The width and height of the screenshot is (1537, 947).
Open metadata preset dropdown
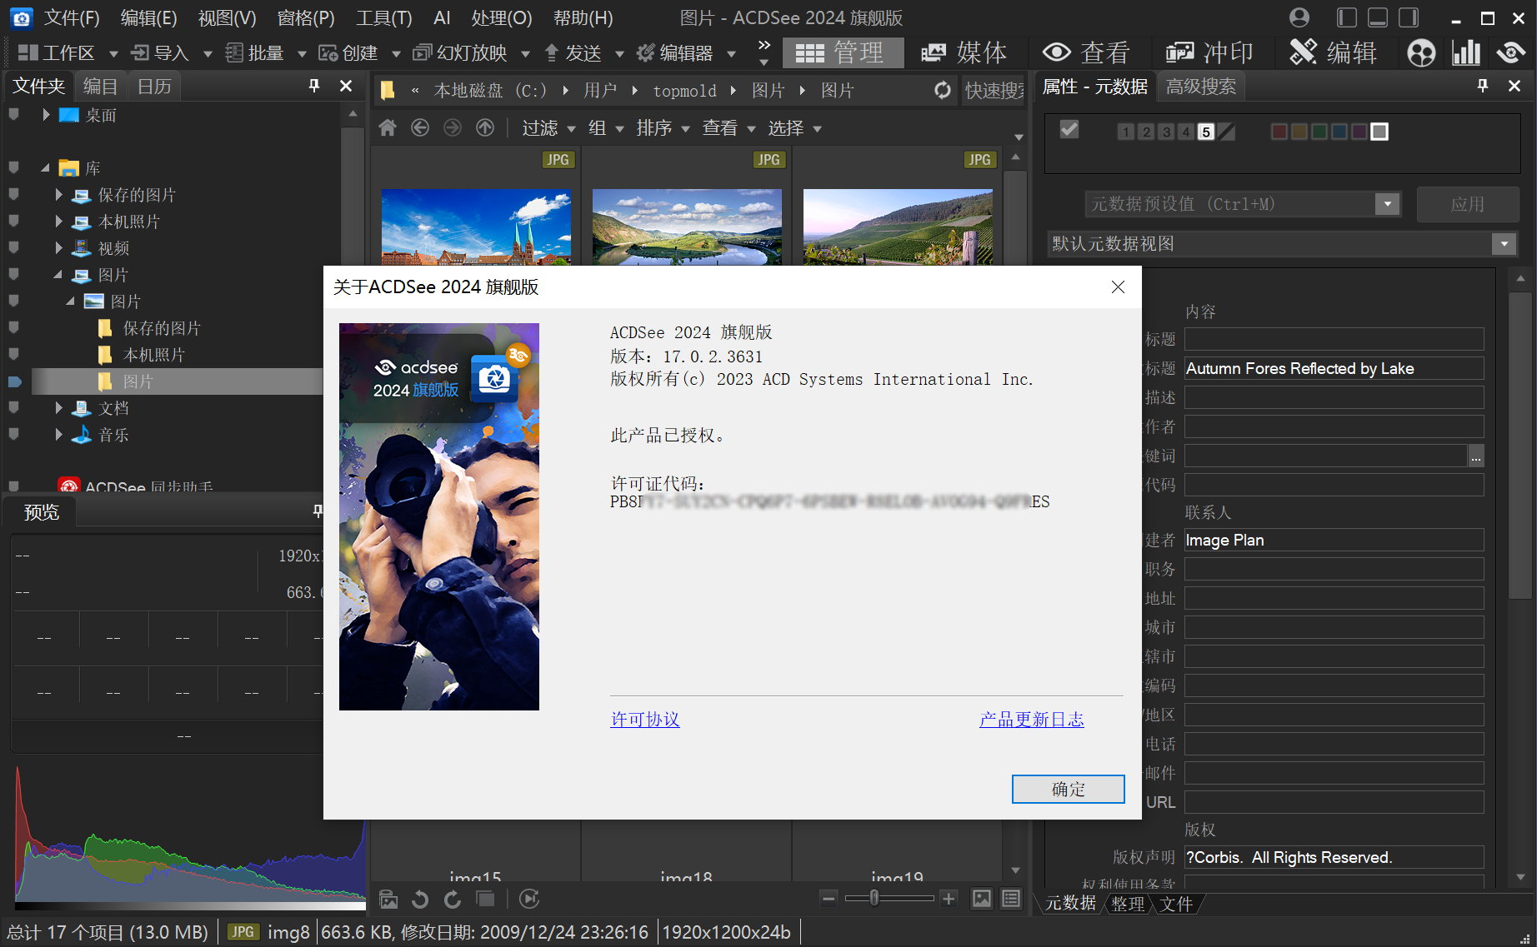click(1387, 204)
